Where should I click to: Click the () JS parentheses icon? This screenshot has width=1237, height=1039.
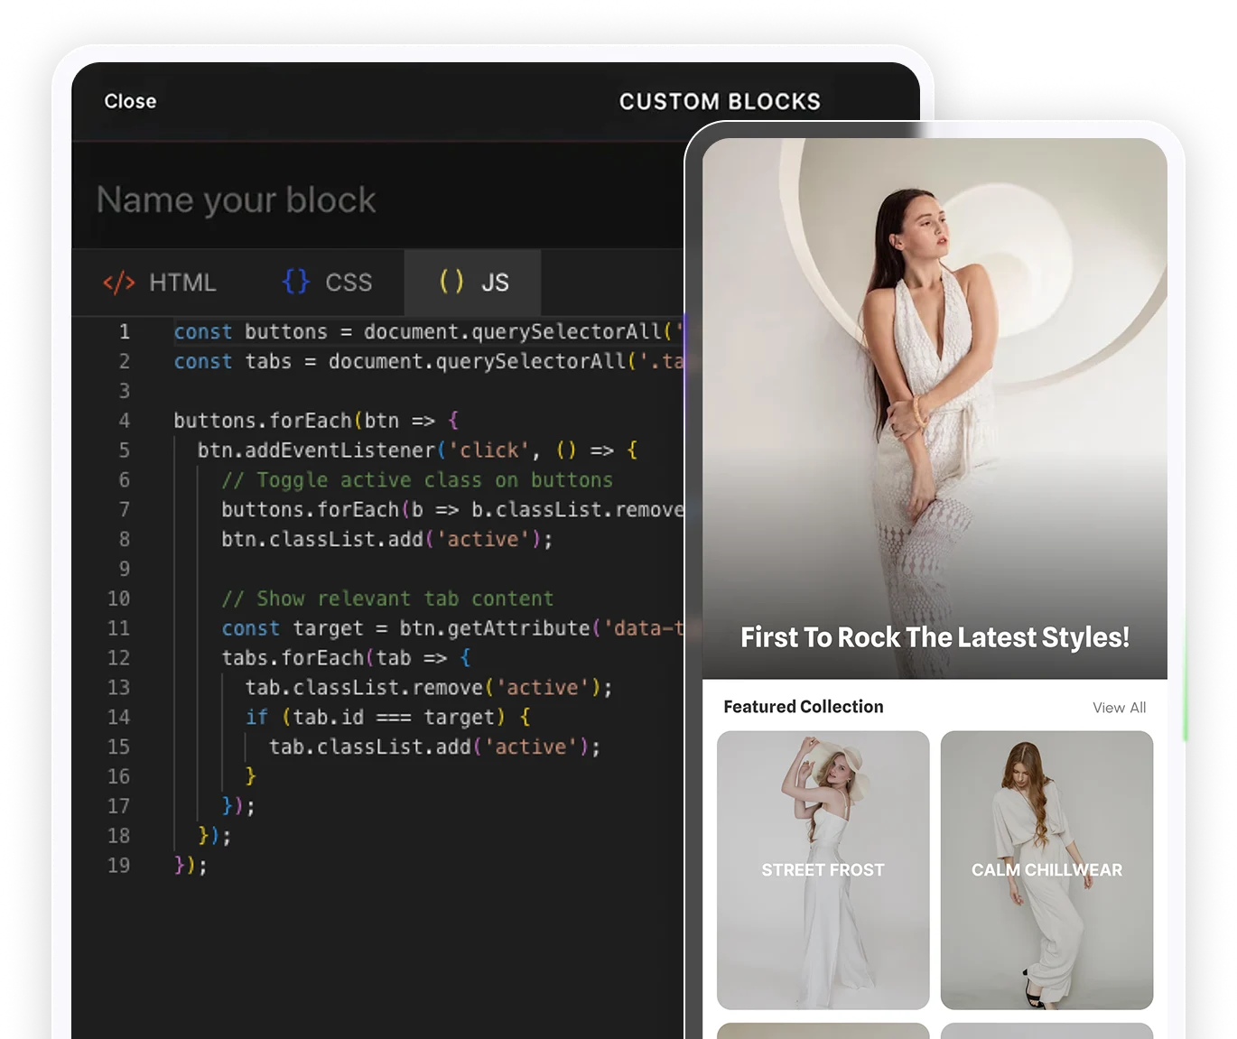(x=451, y=282)
